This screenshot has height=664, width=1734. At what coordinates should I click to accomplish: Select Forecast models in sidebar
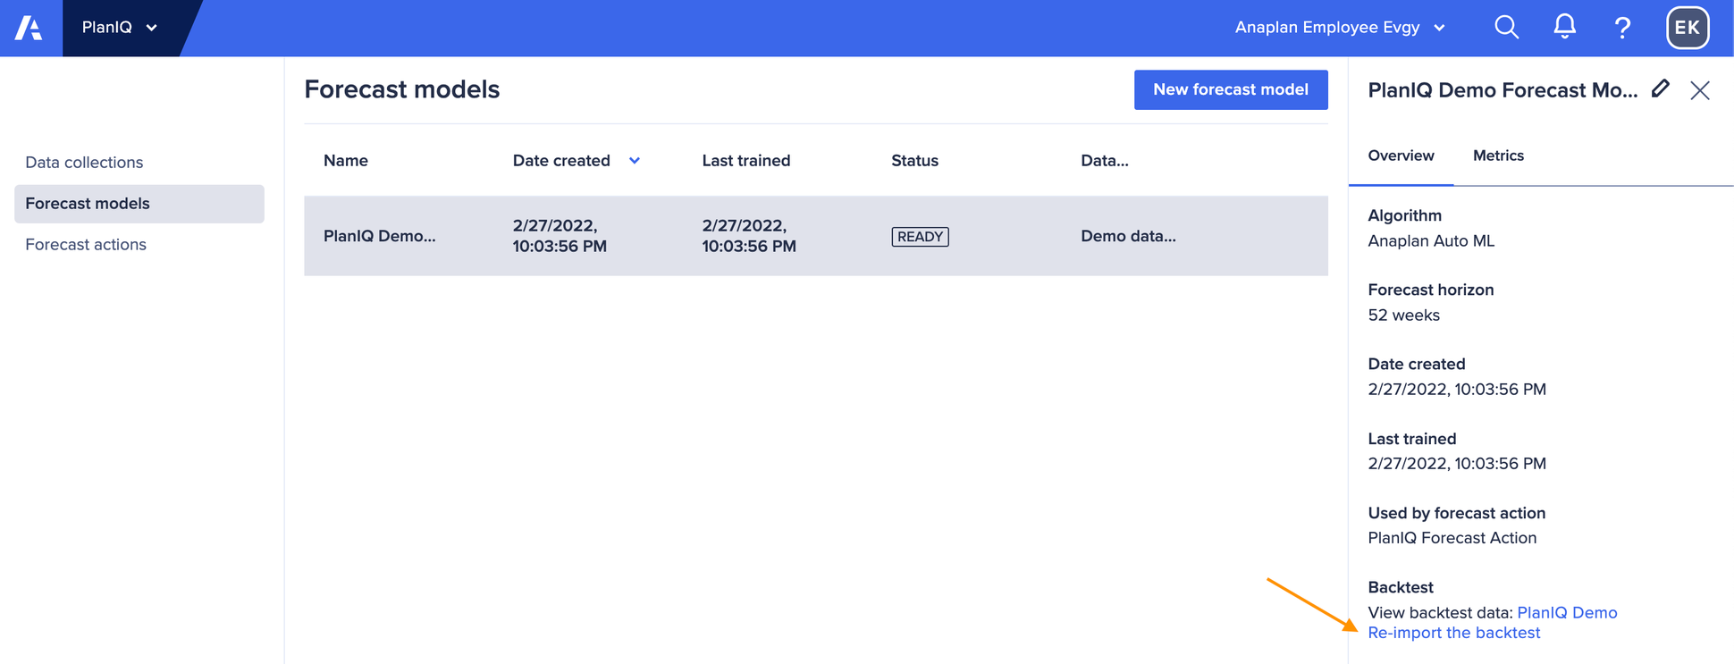click(x=139, y=204)
